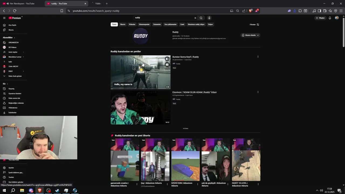The height and width of the screenshot is (194, 345).
Task: Open more options for the Çay Short
Action: [167, 184]
